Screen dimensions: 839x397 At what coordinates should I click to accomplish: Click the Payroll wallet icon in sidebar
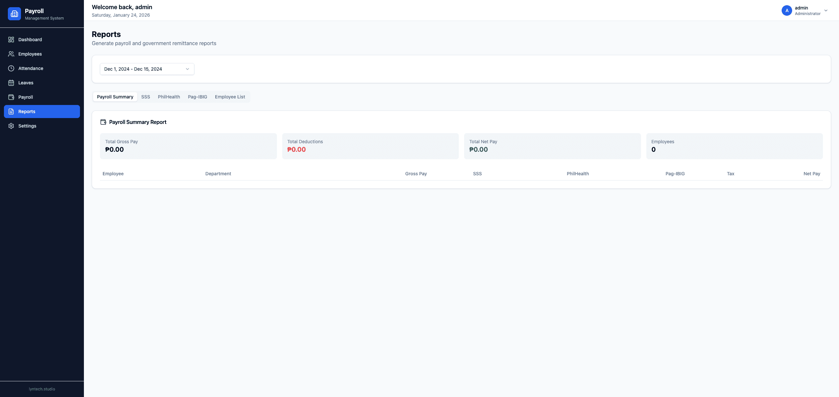click(x=11, y=97)
